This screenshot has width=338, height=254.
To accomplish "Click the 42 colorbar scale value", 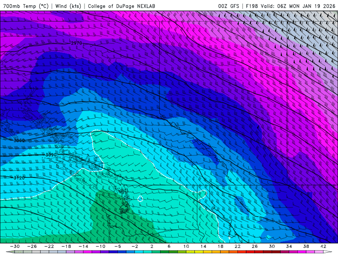I will pyautogui.click(x=323, y=246).
